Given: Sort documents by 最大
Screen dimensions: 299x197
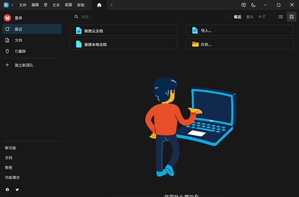Looking at the screenshot, I should coord(250,17).
